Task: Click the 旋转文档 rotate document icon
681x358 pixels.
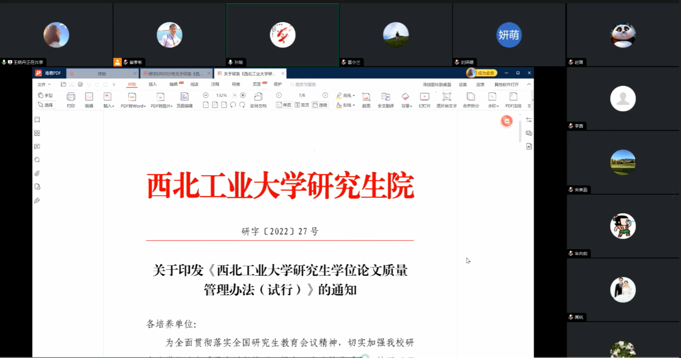Action: [x=258, y=99]
